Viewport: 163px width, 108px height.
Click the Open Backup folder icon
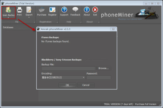[8, 10]
